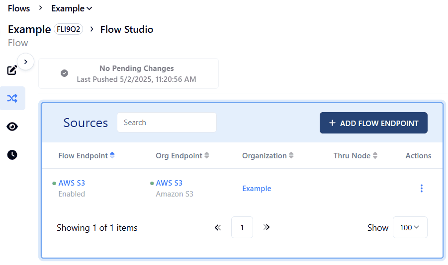Open the Show 100 items dropdown

[410, 227]
